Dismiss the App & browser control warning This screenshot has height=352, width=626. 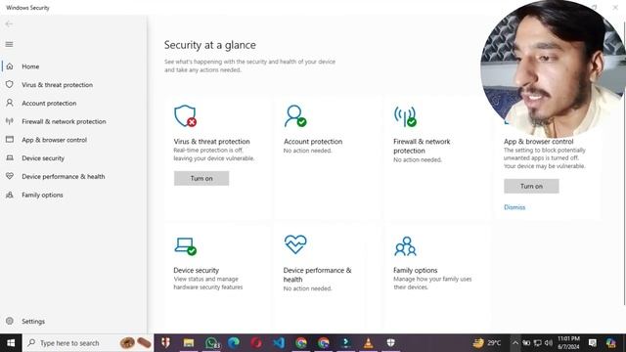(x=514, y=207)
